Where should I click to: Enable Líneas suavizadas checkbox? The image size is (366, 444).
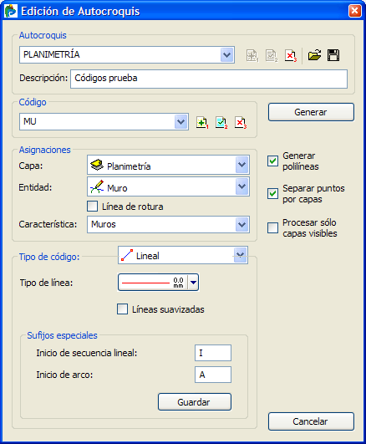[122, 309]
